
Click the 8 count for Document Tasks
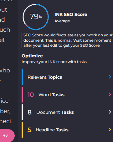[29, 112]
